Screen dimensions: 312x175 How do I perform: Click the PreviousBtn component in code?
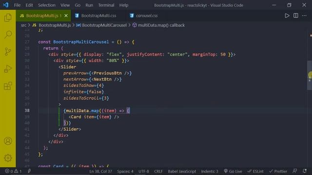(x=108, y=73)
